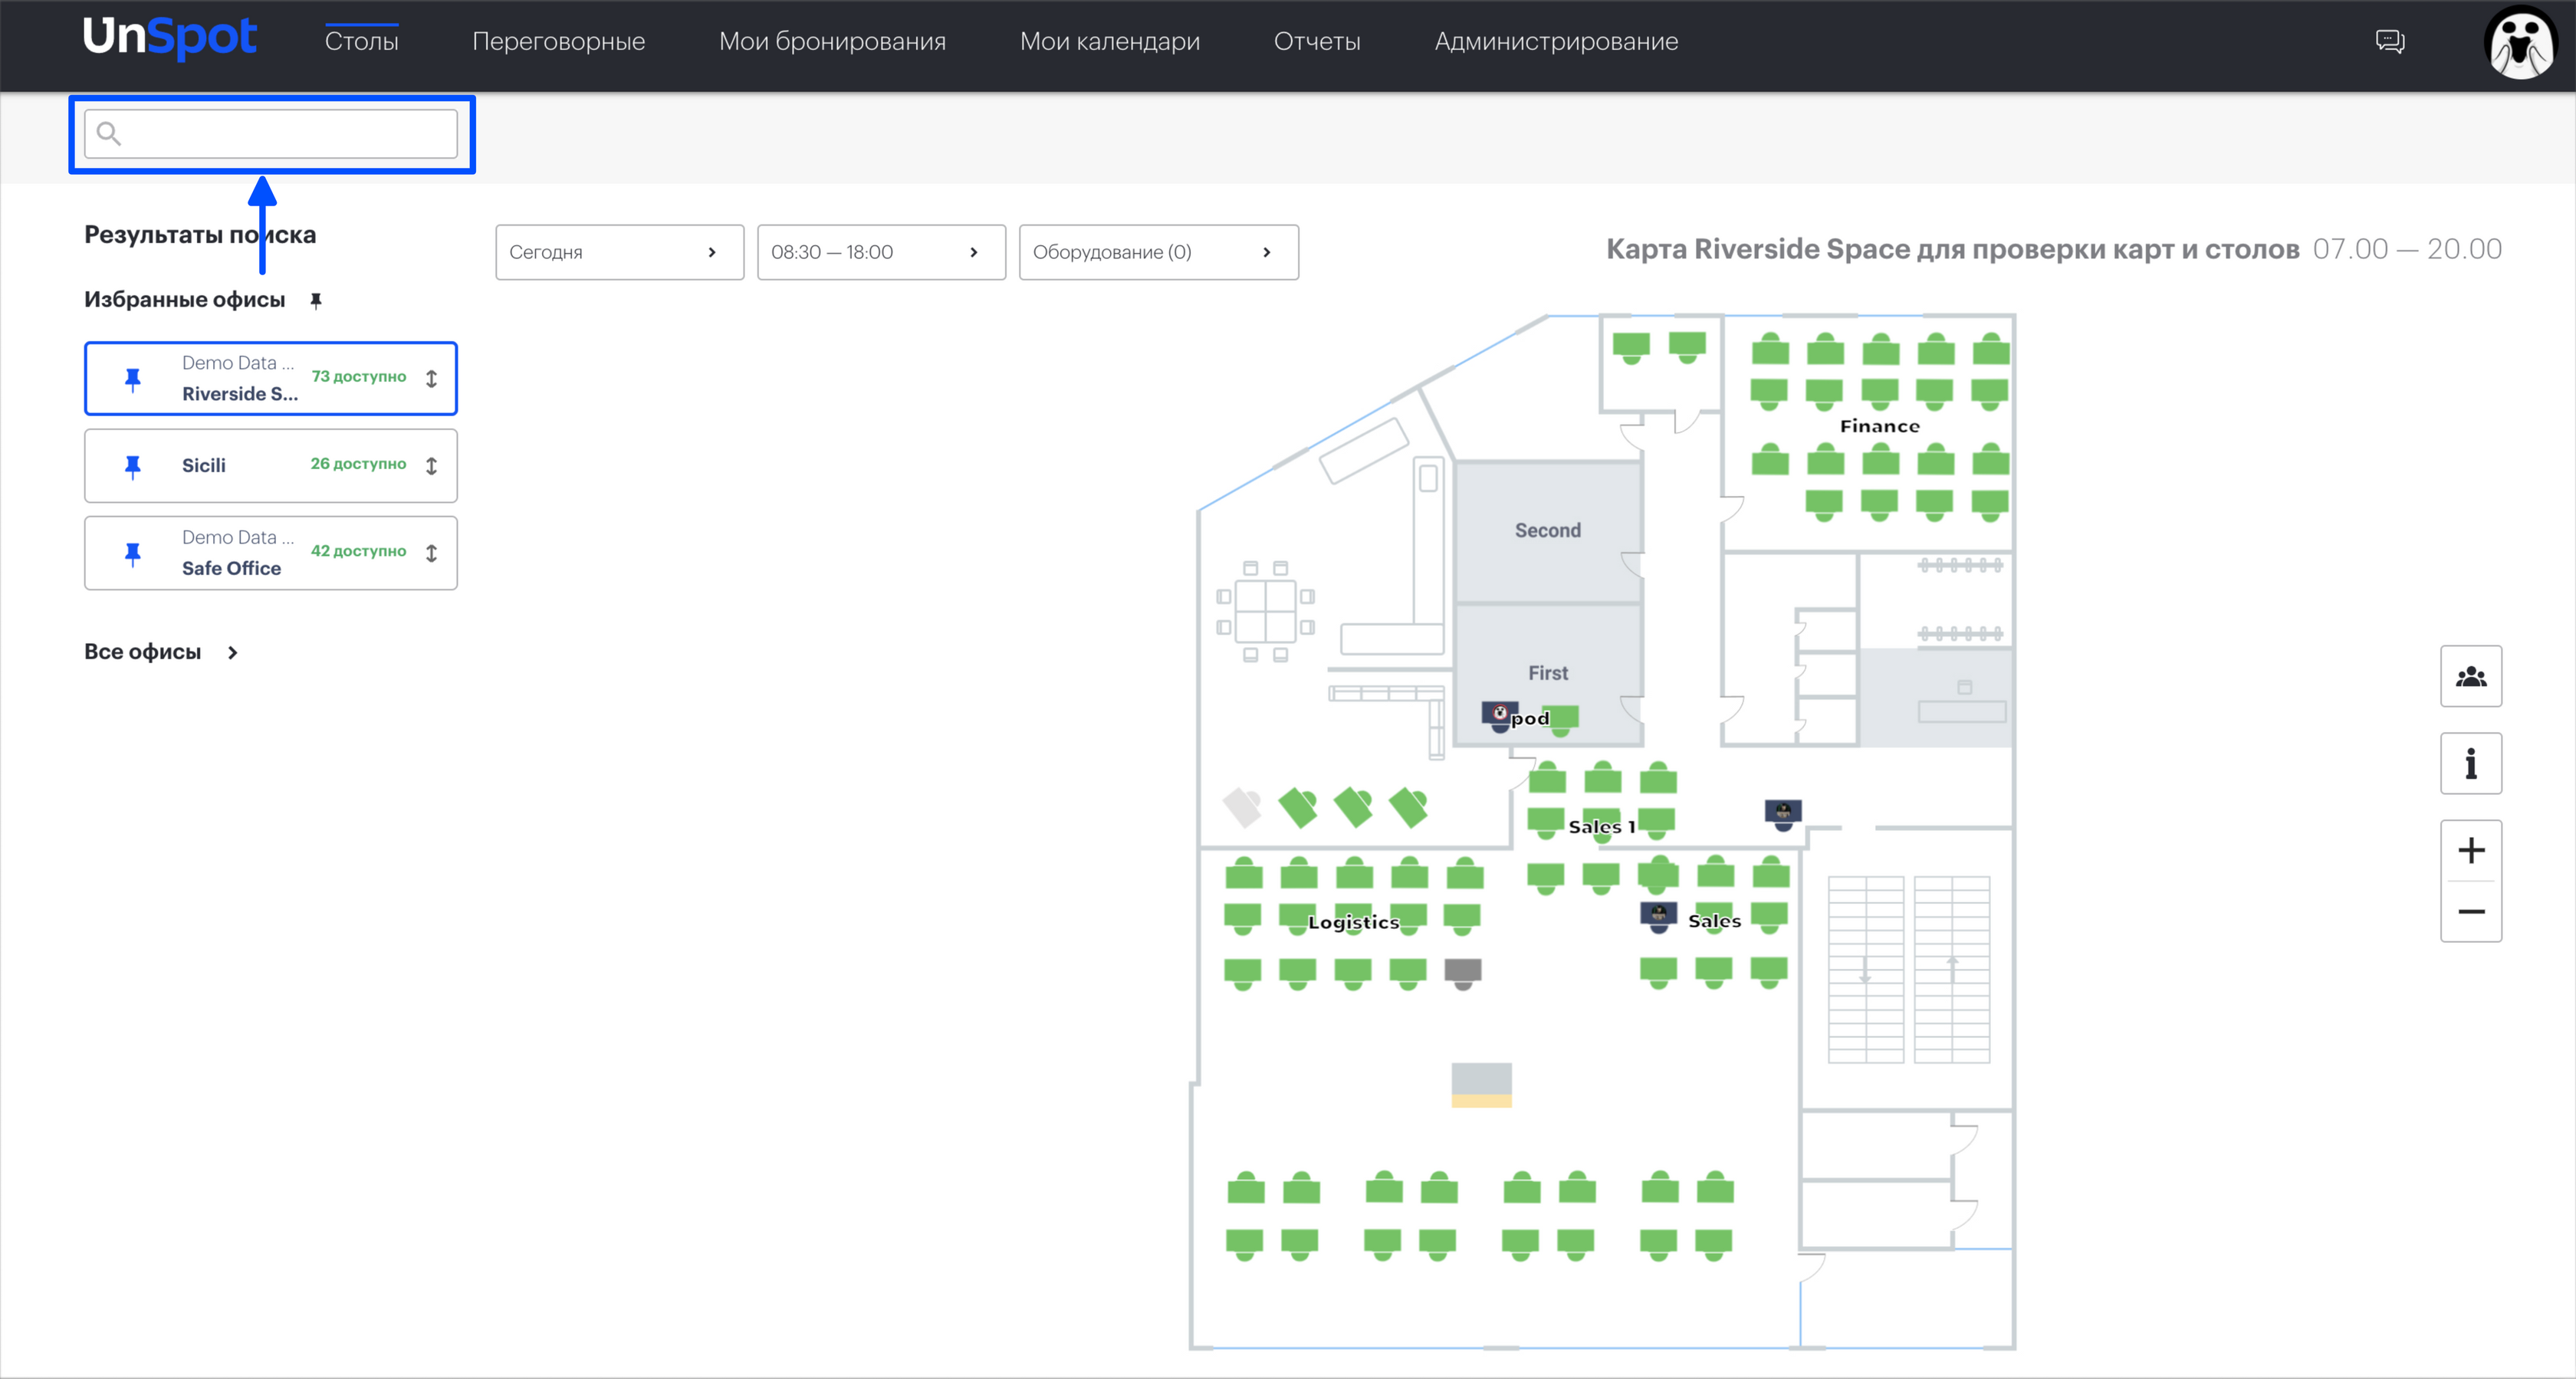Open the Оборудование (0) filter dropdown
2576x1379 pixels.
pos(1159,252)
